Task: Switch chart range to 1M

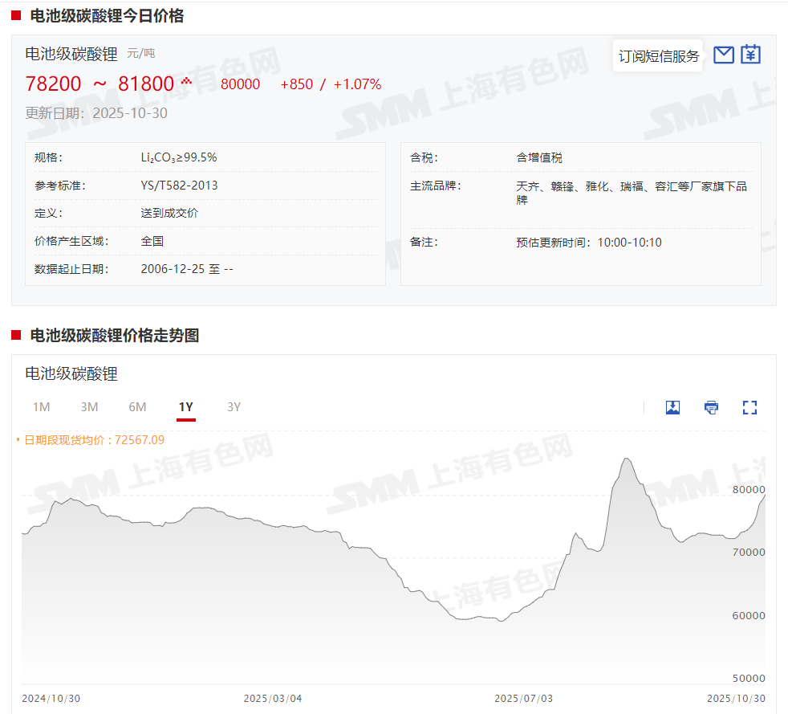Action: (41, 407)
